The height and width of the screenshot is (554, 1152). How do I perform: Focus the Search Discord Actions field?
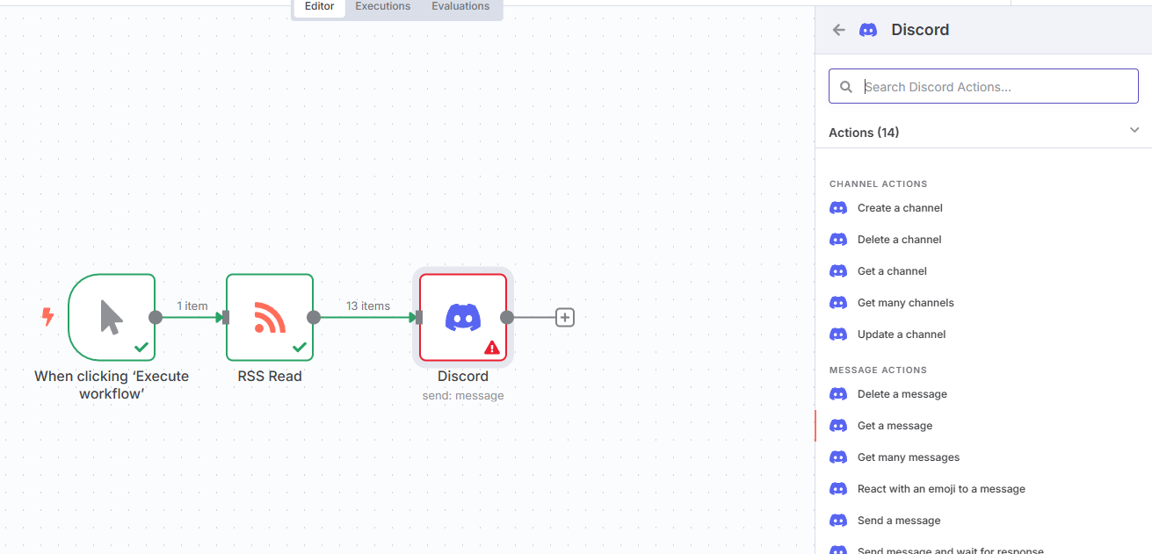pos(983,86)
